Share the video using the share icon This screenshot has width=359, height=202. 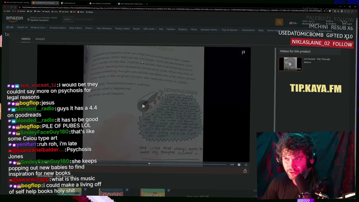tap(245, 171)
